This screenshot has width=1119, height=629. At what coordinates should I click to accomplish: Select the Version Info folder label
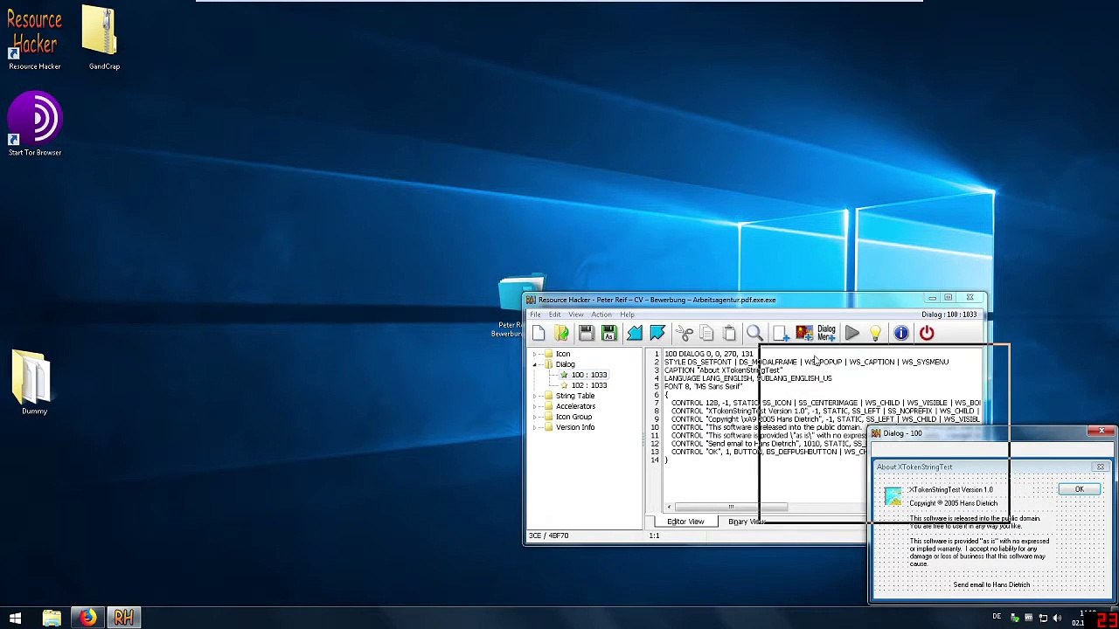(x=575, y=427)
